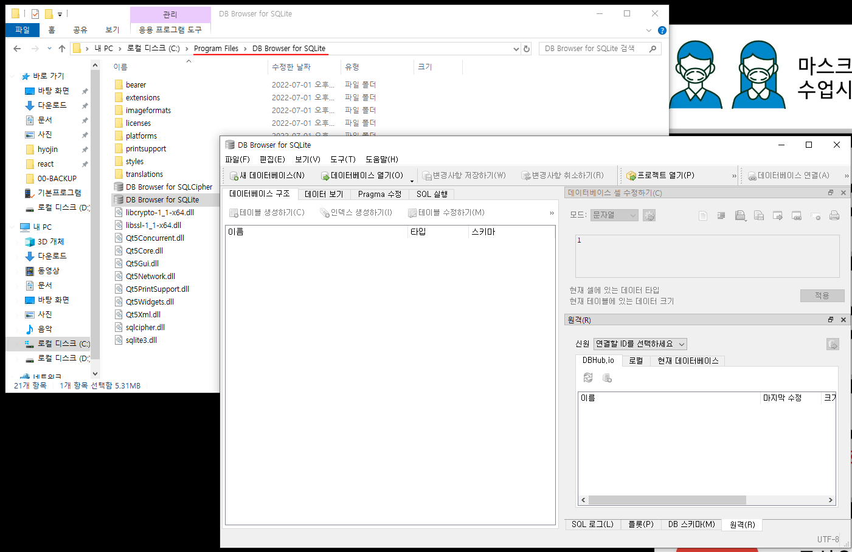
Task: Click the link/chain window icon in cell editor
Action: point(797,215)
